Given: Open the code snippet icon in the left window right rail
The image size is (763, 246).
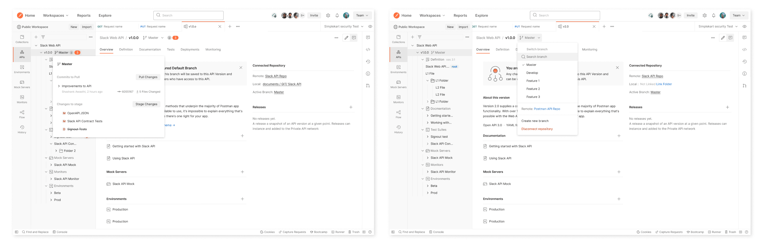Looking at the screenshot, I should click(368, 49).
